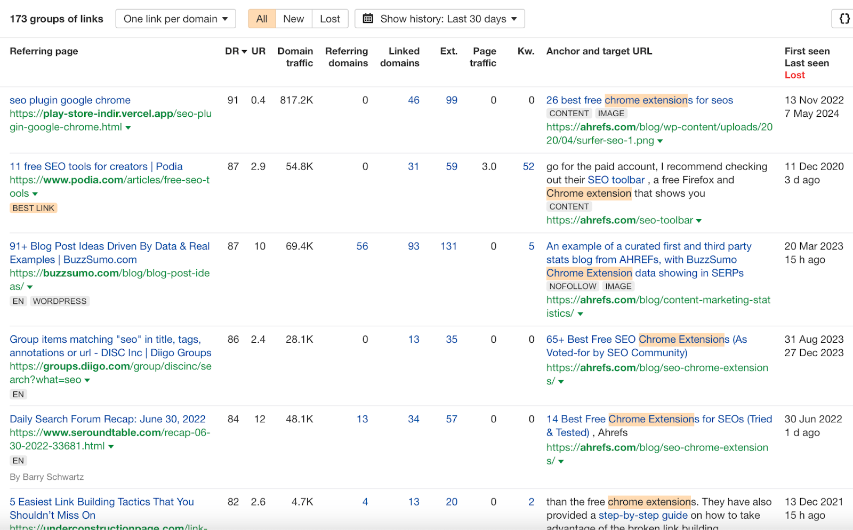Sort by First seen header
The height and width of the screenshot is (530, 853).
807,51
